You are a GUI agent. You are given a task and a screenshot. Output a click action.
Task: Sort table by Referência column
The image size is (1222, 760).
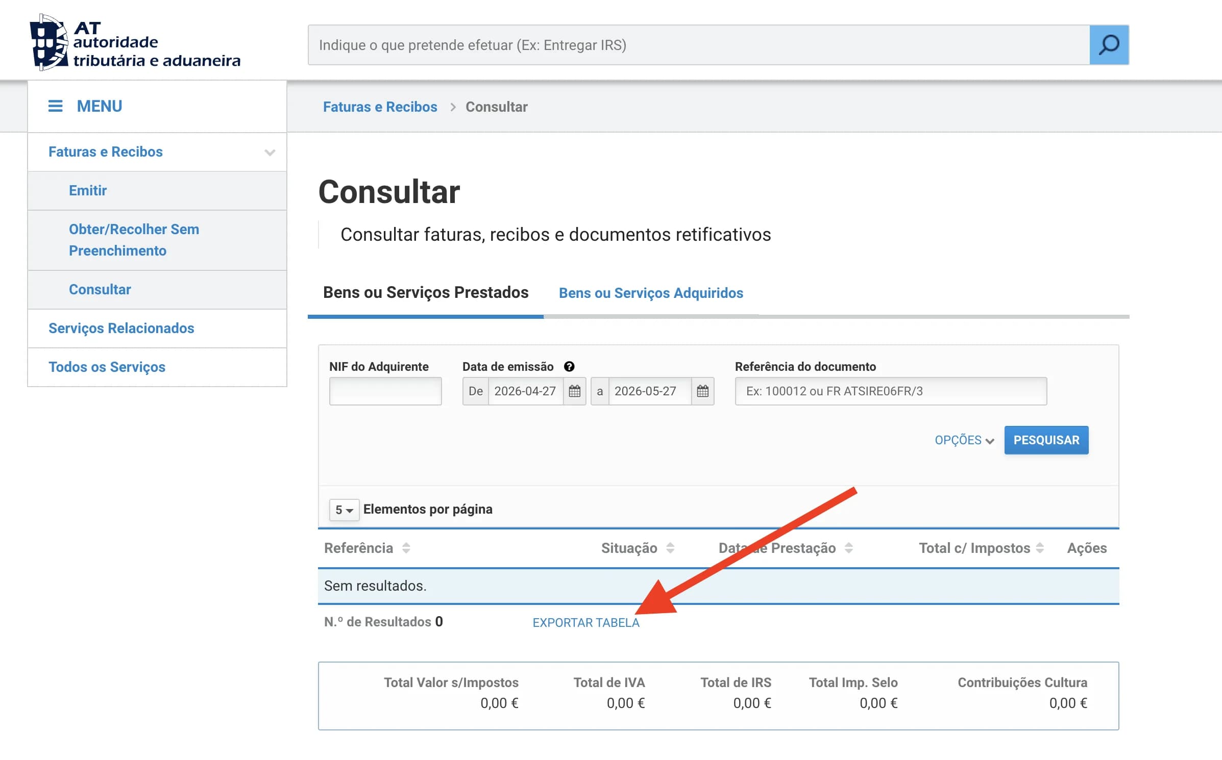click(x=406, y=548)
